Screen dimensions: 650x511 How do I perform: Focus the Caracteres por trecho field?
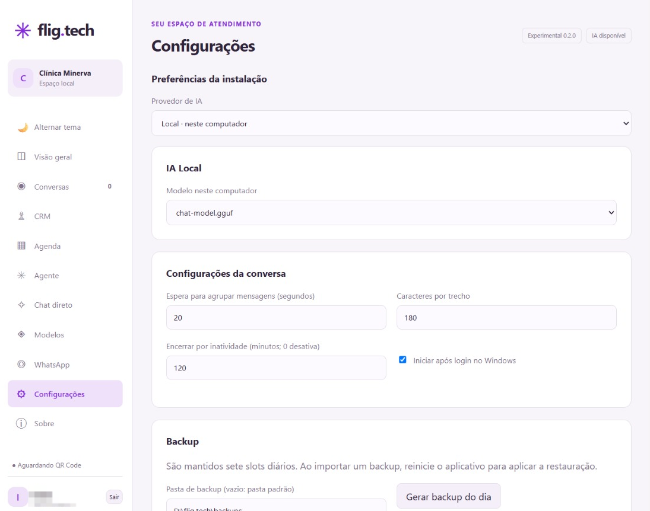(x=506, y=318)
